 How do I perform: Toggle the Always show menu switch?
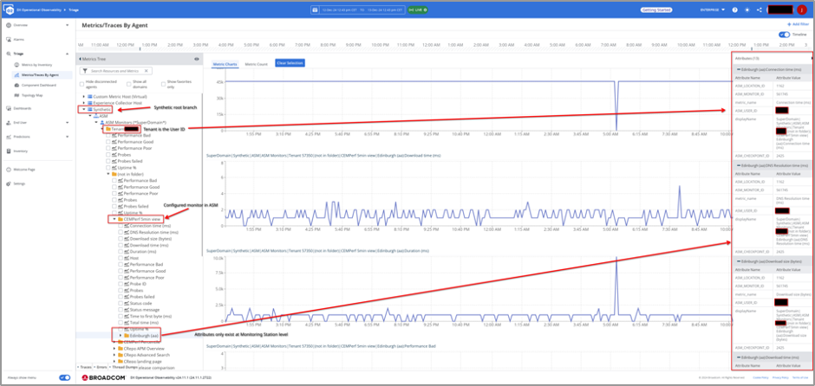pos(64,378)
